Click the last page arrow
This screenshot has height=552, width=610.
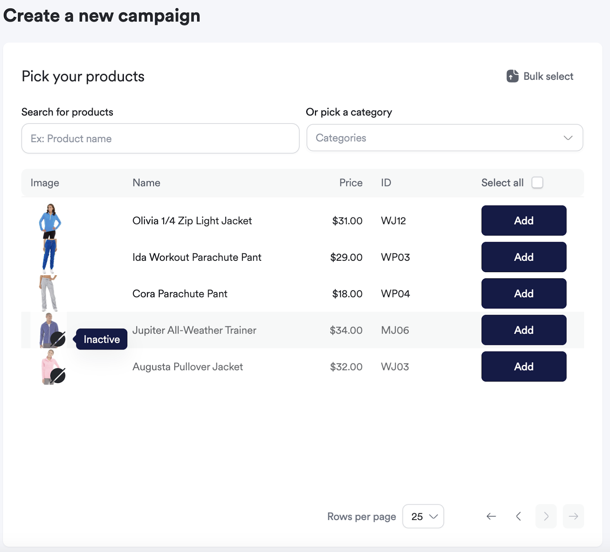(573, 517)
